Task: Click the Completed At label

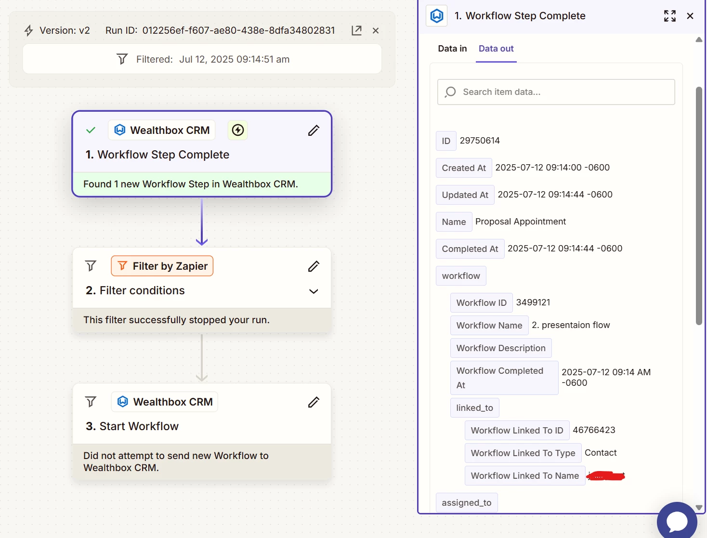Action: tap(470, 249)
